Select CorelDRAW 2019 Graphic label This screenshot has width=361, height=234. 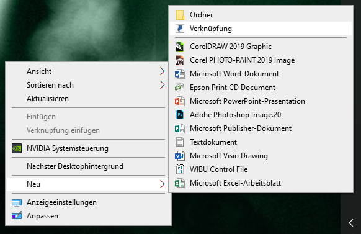231,47
